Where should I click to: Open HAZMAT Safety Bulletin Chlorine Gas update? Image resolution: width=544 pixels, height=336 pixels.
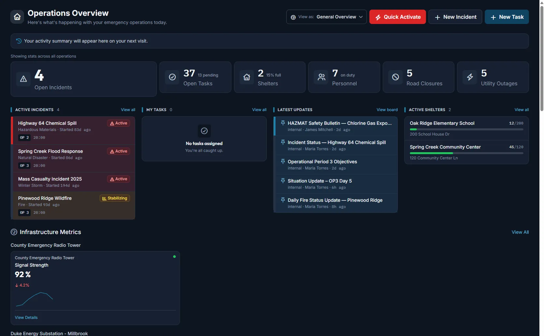(x=336, y=126)
